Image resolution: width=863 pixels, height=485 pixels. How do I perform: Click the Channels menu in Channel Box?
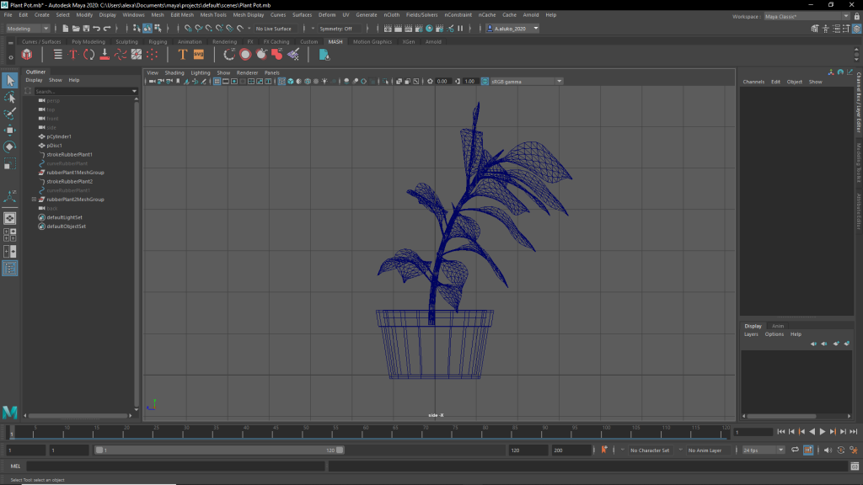753,82
